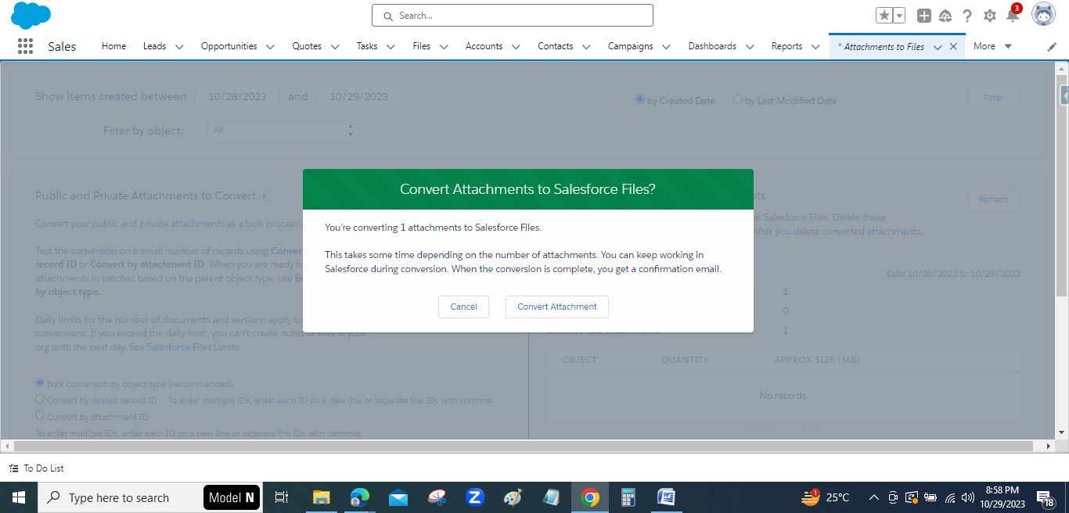Click the right side panel expand handle
This screenshot has height=513, width=1069.
[x=1064, y=95]
